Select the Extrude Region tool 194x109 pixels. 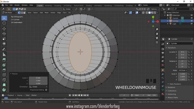coord(4,60)
